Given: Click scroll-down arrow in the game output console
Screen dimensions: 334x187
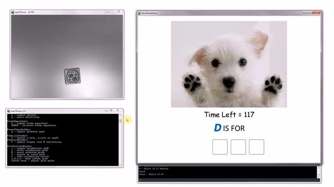Looking at the screenshot, I should pos(318,177).
